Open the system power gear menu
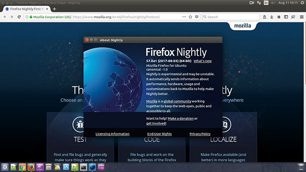The width and height of the screenshot is (306, 172). click(x=302, y=3)
